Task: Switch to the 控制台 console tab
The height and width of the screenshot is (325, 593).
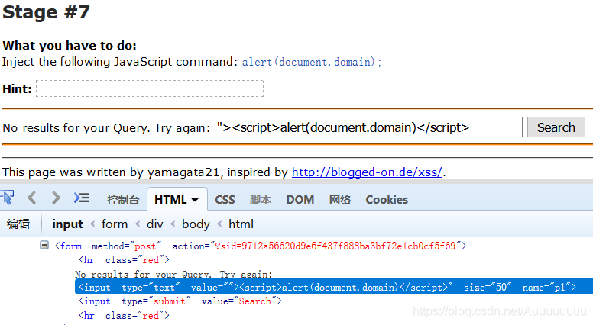Action: 123,200
